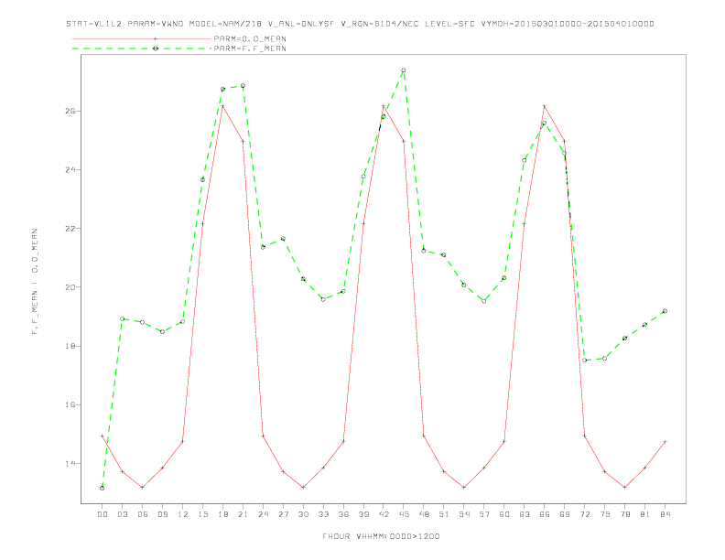Click x-axis tick label 03
The width and height of the screenshot is (725, 560).
(x=122, y=514)
